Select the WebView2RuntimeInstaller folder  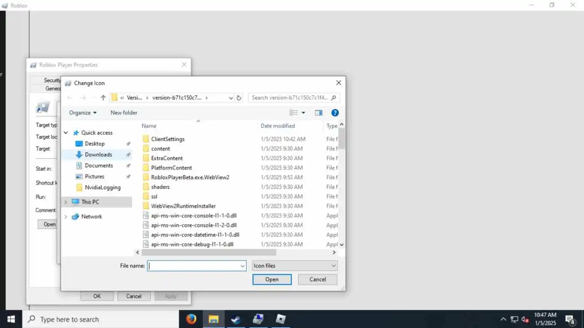[183, 206]
